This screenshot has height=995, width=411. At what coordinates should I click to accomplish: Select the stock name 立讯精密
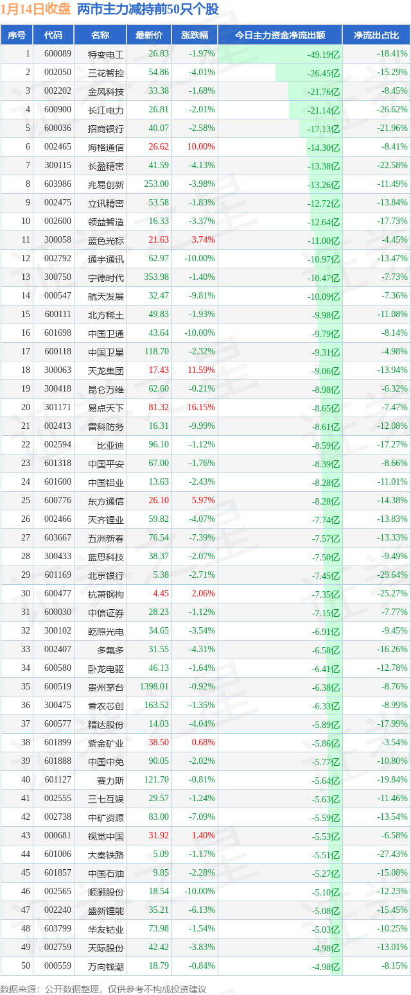(x=106, y=203)
